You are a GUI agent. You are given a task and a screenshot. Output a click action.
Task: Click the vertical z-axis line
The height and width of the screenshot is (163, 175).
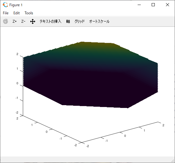coord(23,86)
